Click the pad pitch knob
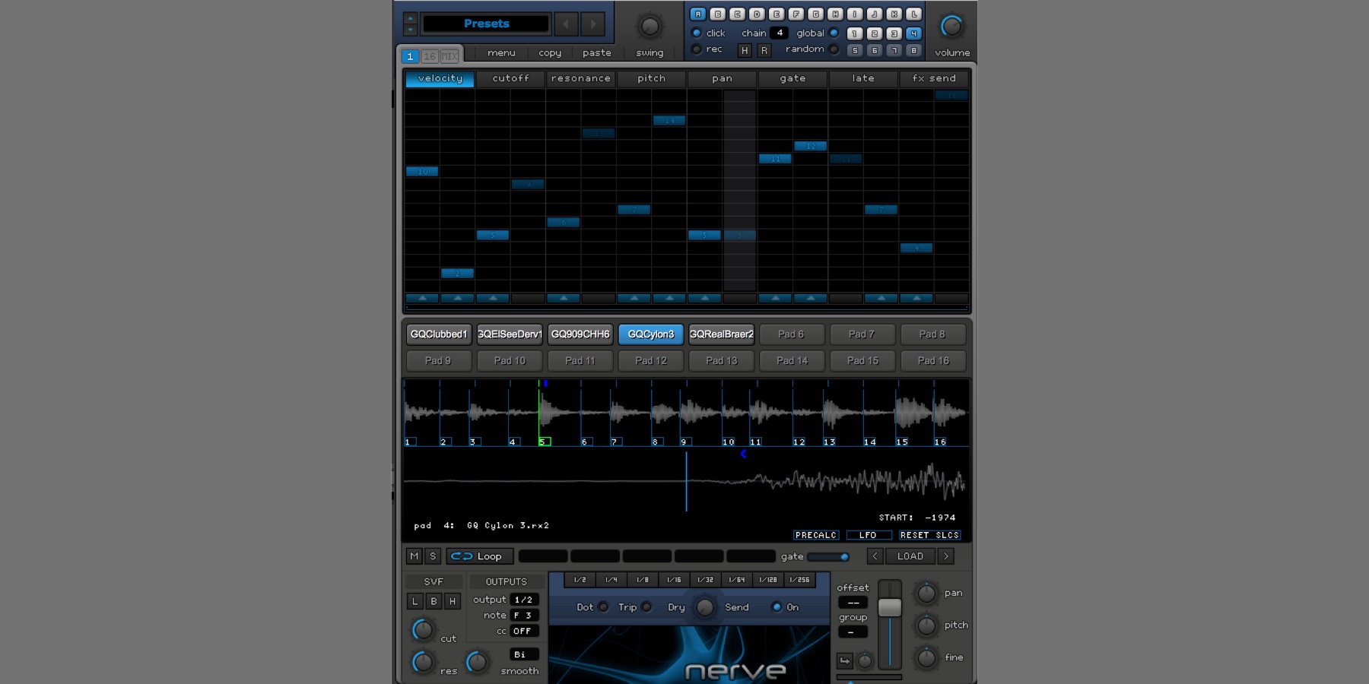This screenshot has height=684, width=1369. (x=926, y=625)
